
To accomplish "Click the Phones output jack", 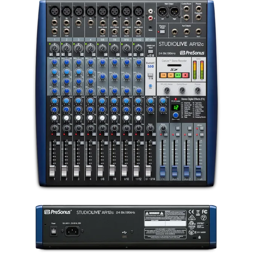I will 198,9.
